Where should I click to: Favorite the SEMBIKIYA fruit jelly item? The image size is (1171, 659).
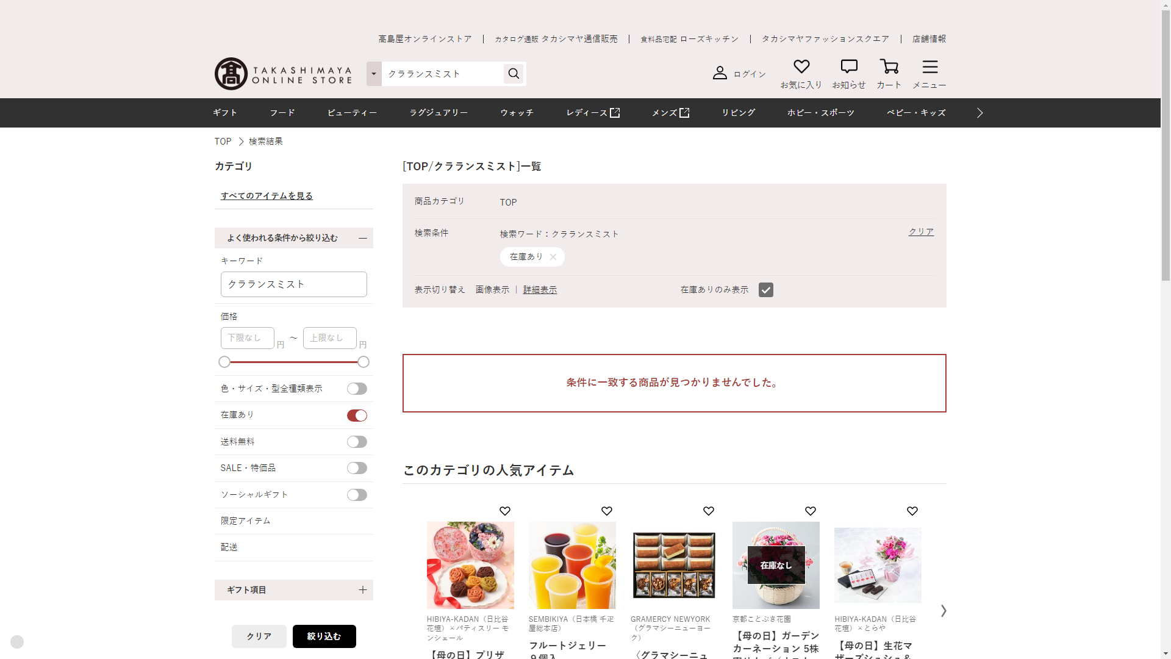click(x=606, y=511)
